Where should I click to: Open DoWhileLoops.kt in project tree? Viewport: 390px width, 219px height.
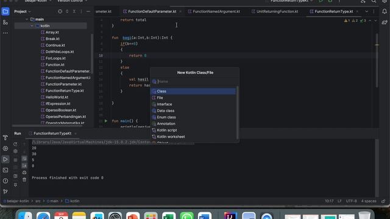click(60, 52)
